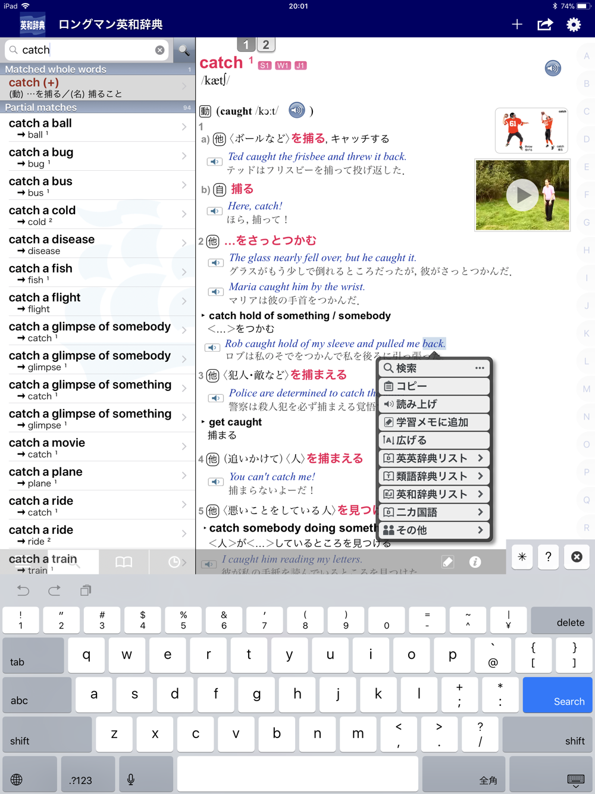Play caught pronunciation speaker icon

[x=296, y=110]
